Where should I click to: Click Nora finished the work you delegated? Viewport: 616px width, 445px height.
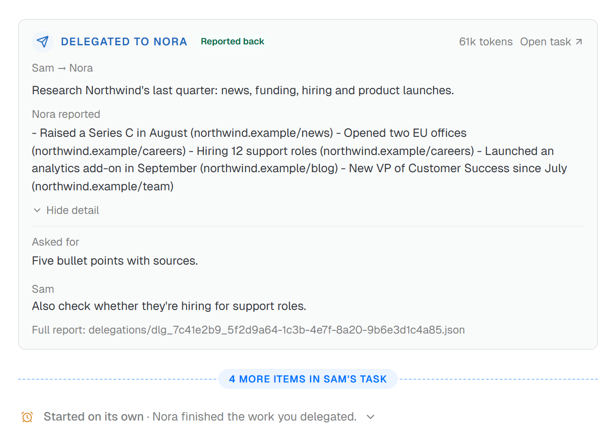(x=255, y=417)
